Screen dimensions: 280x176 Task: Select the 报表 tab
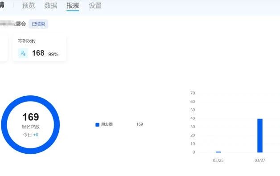click(73, 5)
